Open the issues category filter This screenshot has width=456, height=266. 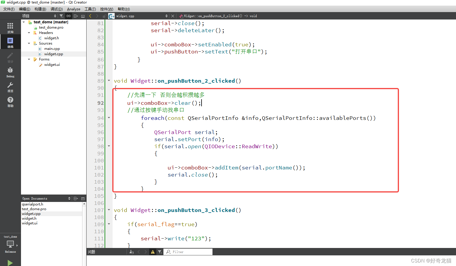click(160, 252)
